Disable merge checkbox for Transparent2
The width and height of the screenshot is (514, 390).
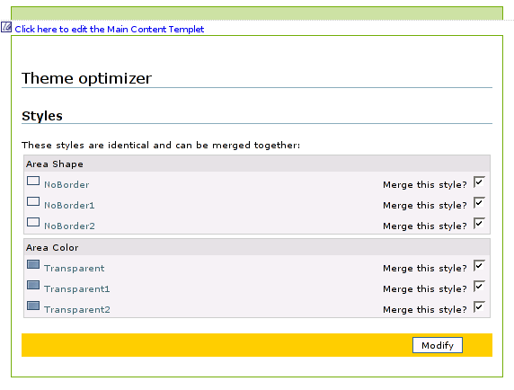[x=479, y=306]
